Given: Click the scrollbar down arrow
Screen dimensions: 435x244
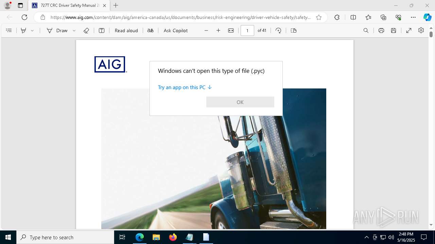Looking at the screenshot, I should coord(431,225).
